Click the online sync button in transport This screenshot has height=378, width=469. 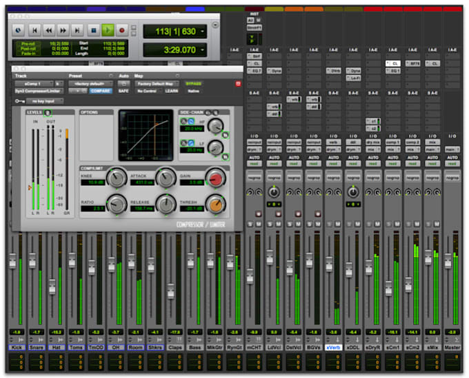tap(18, 30)
